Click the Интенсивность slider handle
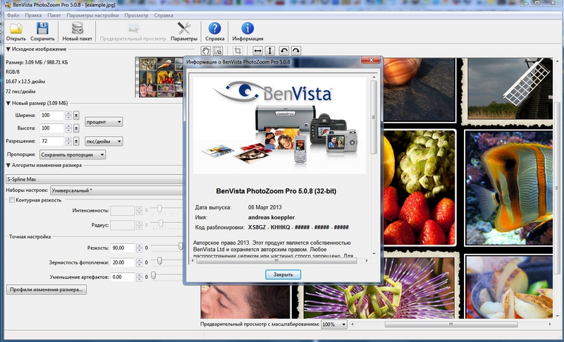Image resolution: width=564 pixels, height=342 pixels. click(x=159, y=209)
